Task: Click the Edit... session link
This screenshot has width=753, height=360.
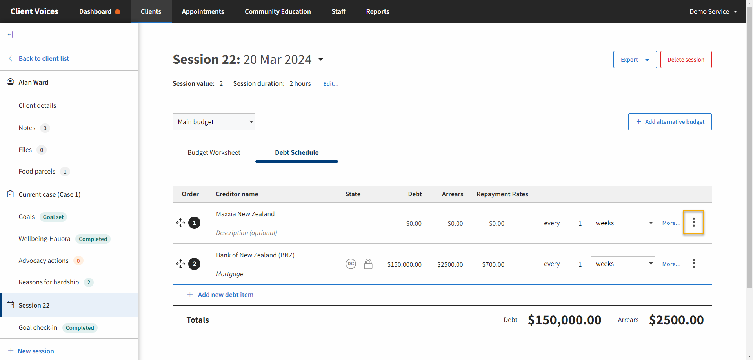Action: 331,84
